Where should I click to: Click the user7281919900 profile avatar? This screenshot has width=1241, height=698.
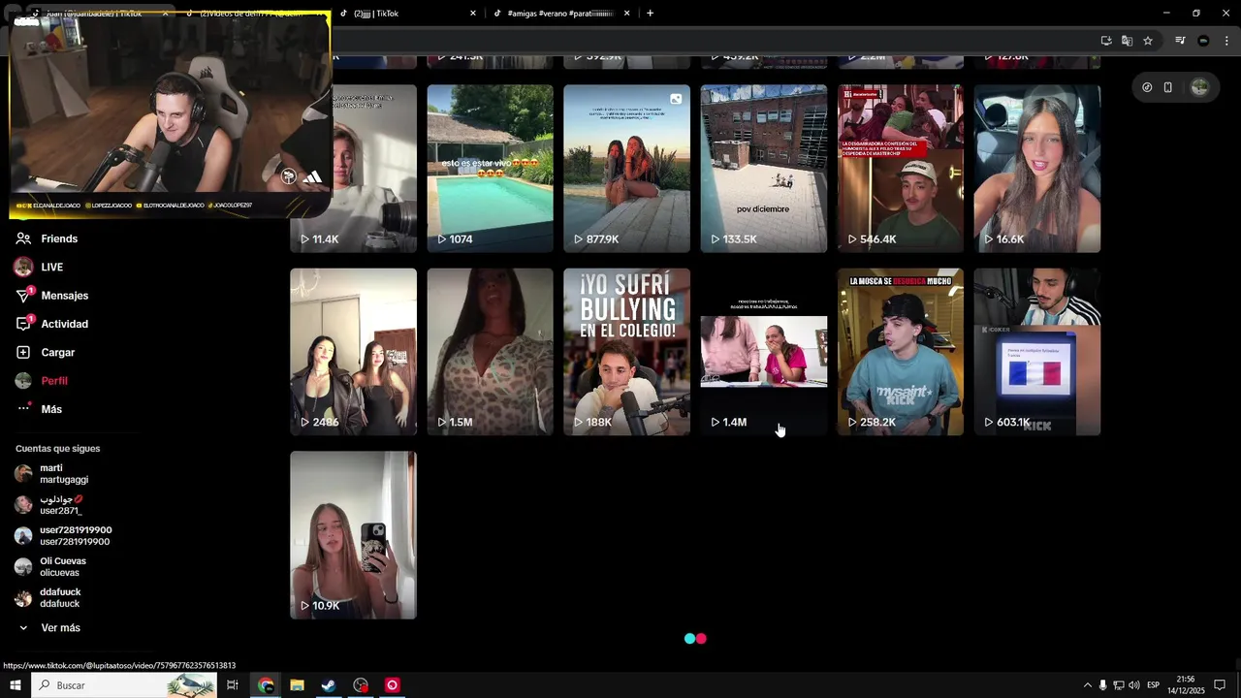coord(23,536)
